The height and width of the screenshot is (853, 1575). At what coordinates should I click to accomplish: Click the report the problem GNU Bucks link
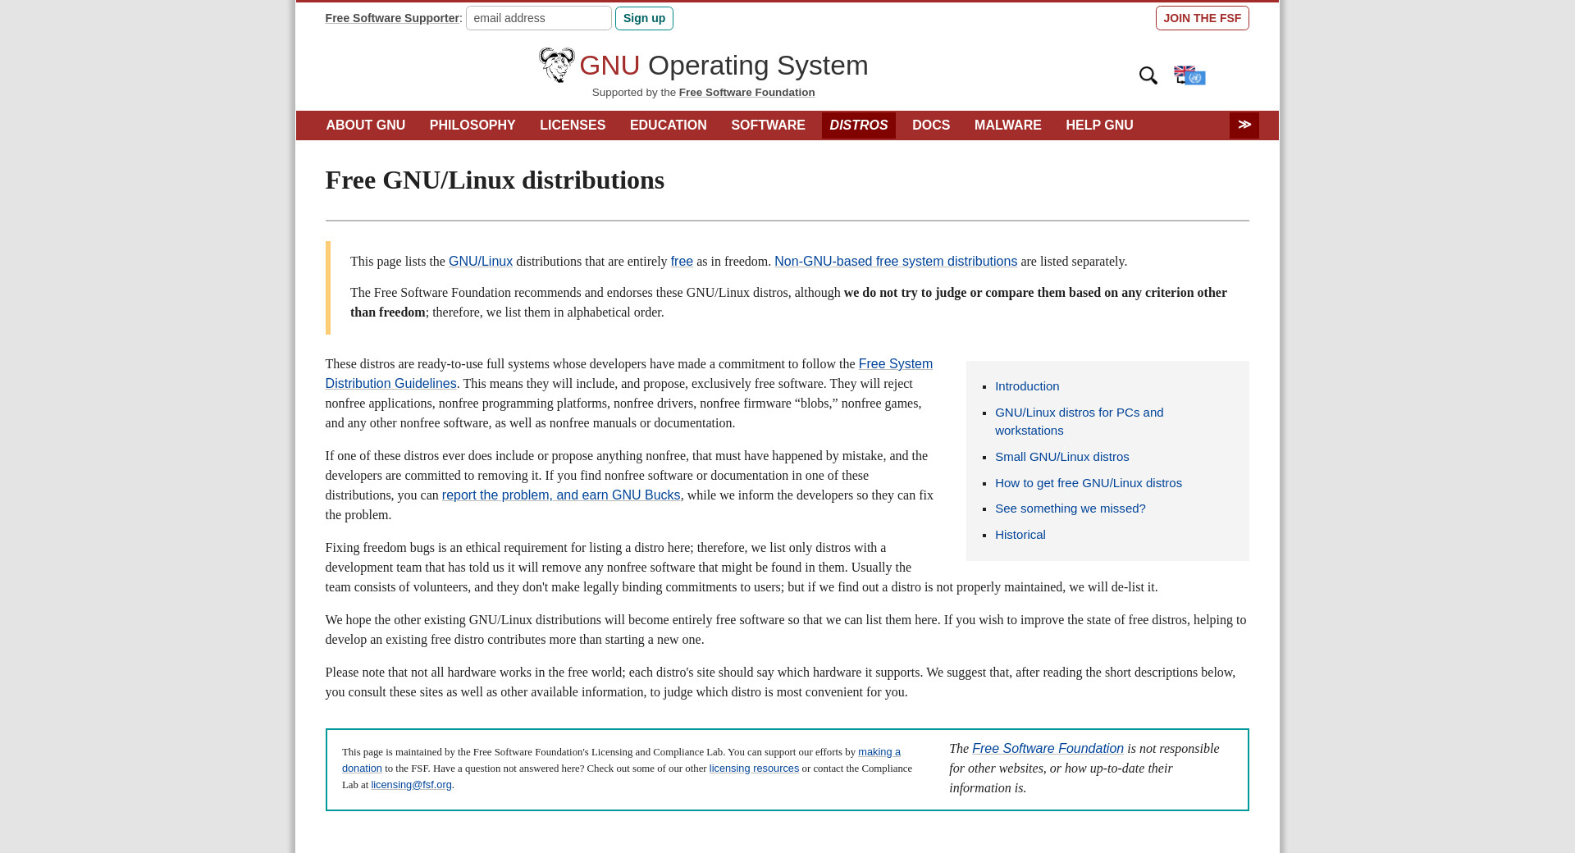[560, 495]
